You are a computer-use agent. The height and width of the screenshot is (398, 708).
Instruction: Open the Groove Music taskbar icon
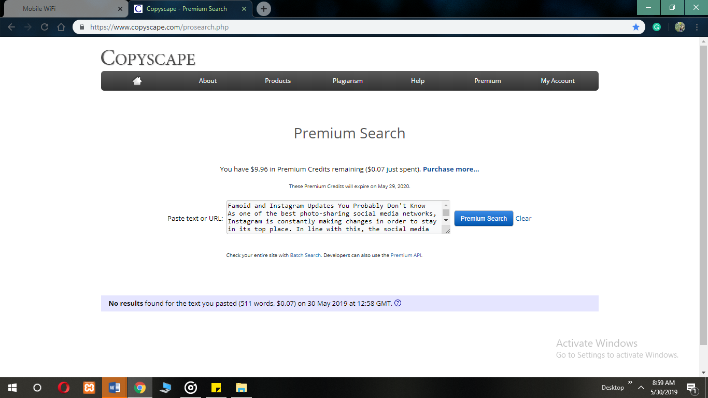191,388
